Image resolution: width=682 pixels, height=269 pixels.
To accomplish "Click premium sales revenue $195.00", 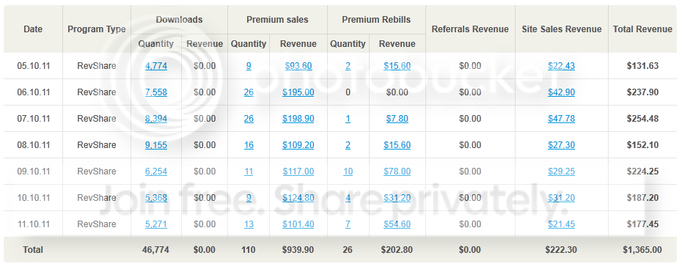I will [x=298, y=92].
